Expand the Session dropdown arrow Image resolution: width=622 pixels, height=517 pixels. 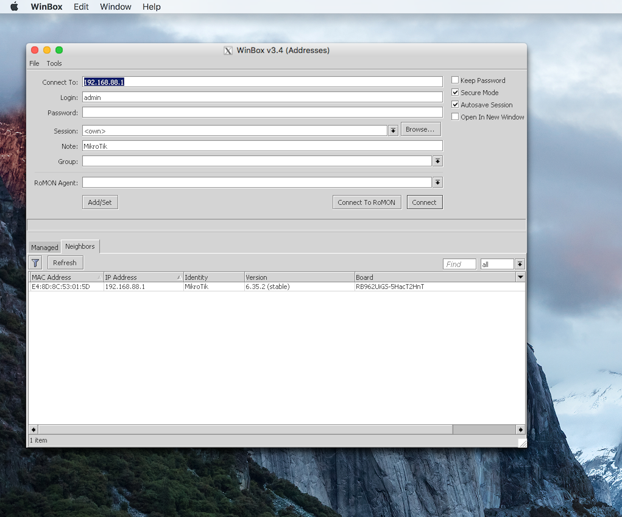point(393,130)
